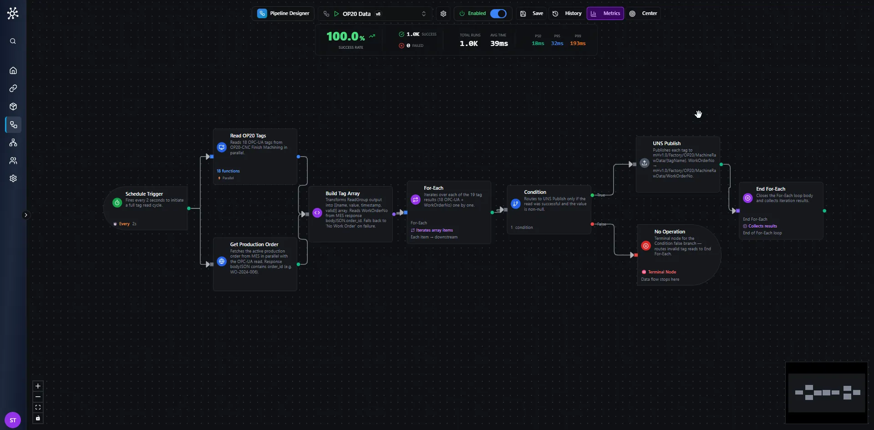Toggle the Metrics panel
Screen dimensions: 874x430
pyautogui.click(x=605, y=14)
